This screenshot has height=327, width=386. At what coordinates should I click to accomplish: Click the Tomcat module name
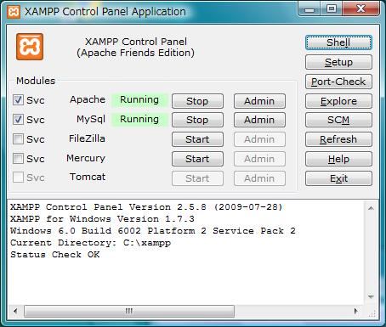[88, 177]
